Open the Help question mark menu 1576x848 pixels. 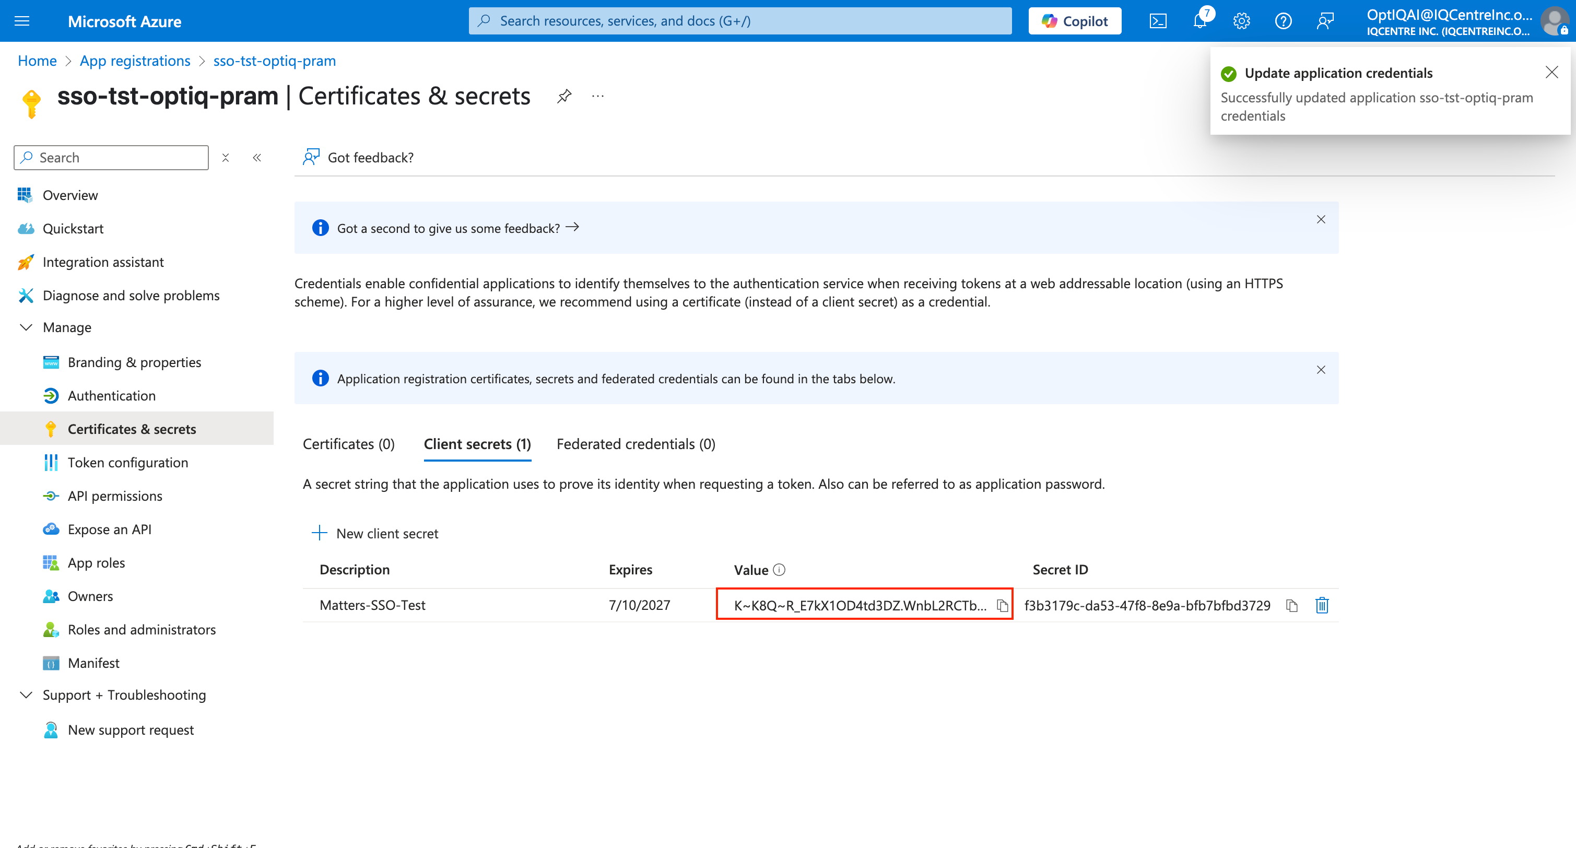(1283, 21)
